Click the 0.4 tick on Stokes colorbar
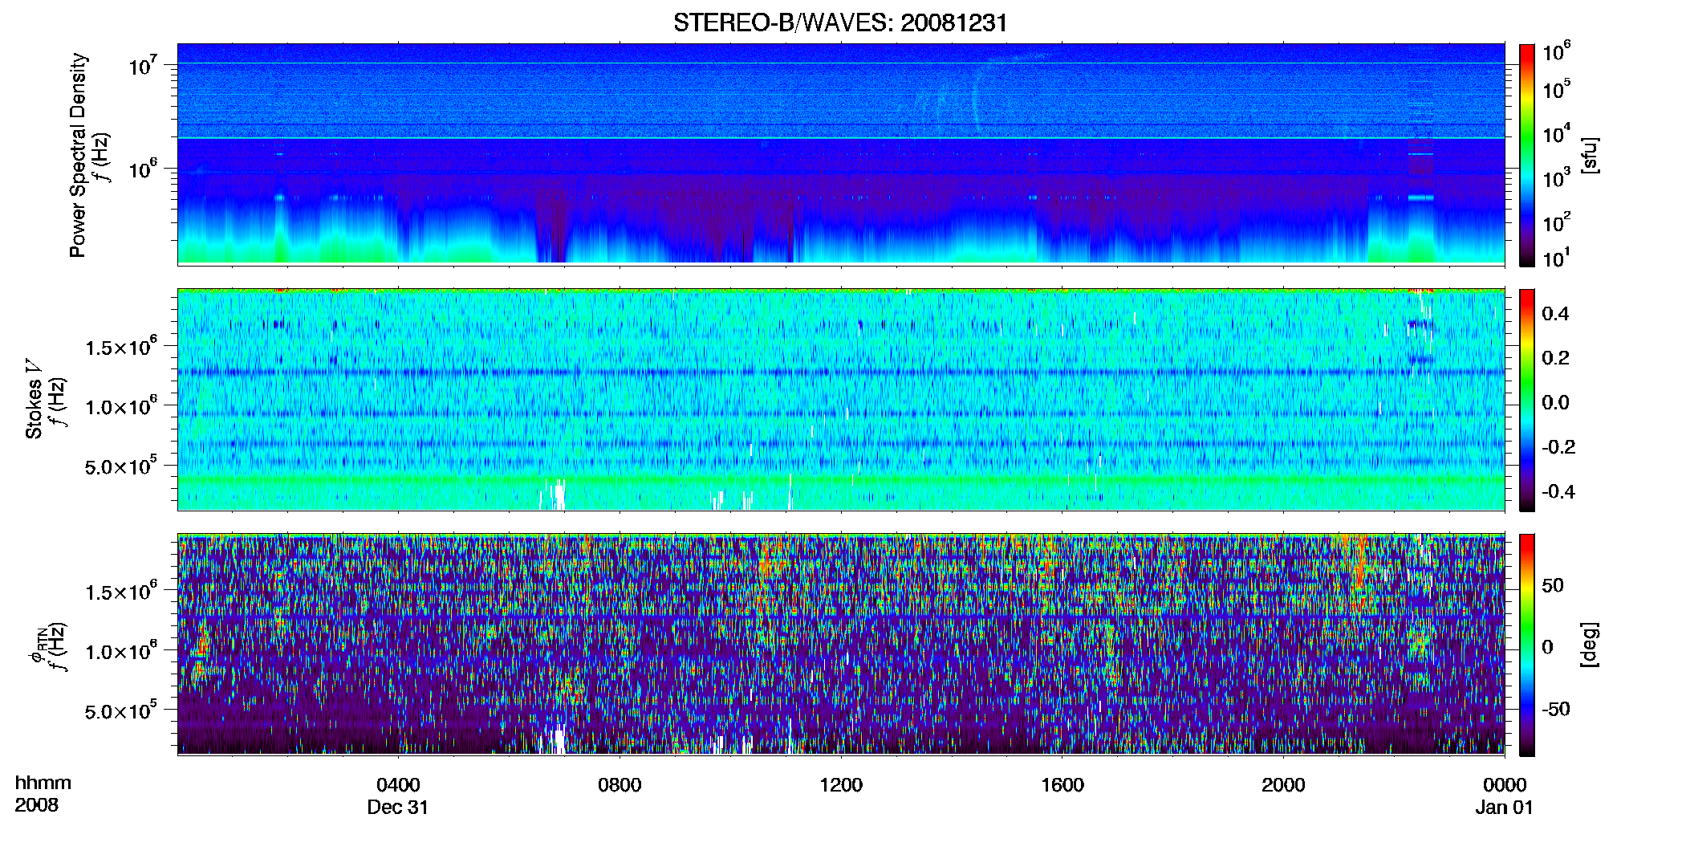This screenshot has height=867, width=1682. pyautogui.click(x=1555, y=314)
